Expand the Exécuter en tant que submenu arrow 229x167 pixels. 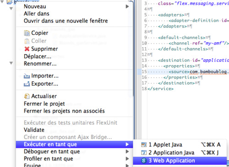[x=127, y=145]
